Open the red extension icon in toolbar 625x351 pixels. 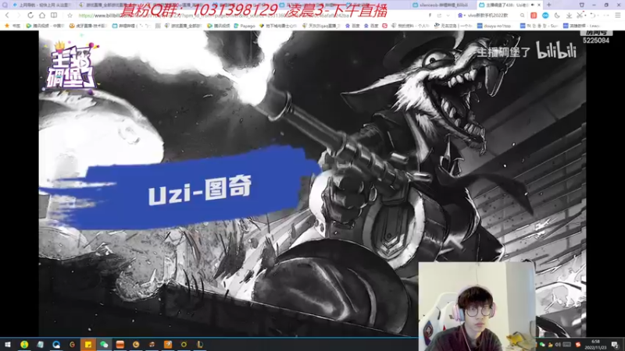point(534,16)
